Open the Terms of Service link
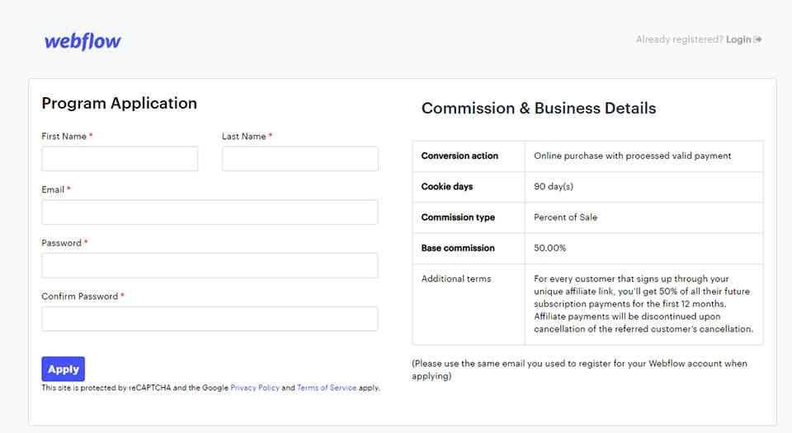 click(327, 388)
